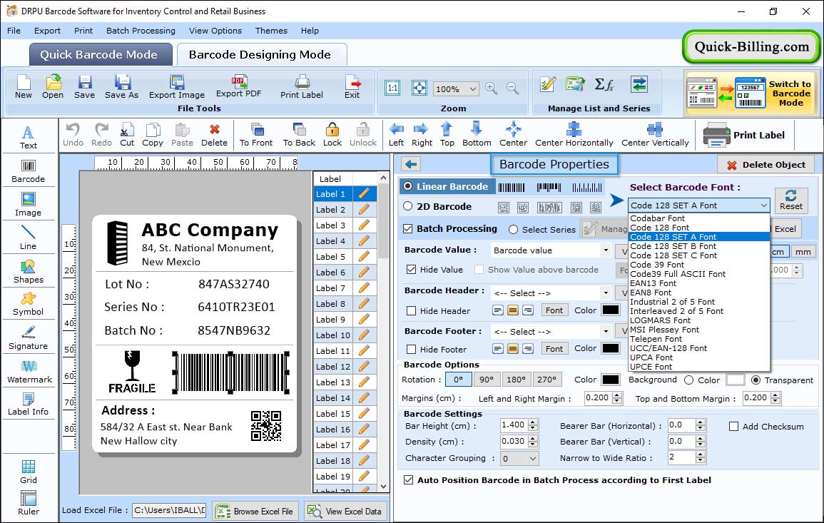Click the Exit icon in File Tools
This screenshot has width=824, height=523.
coord(352,87)
